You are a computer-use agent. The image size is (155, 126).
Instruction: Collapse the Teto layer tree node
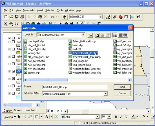[x=9, y=49]
